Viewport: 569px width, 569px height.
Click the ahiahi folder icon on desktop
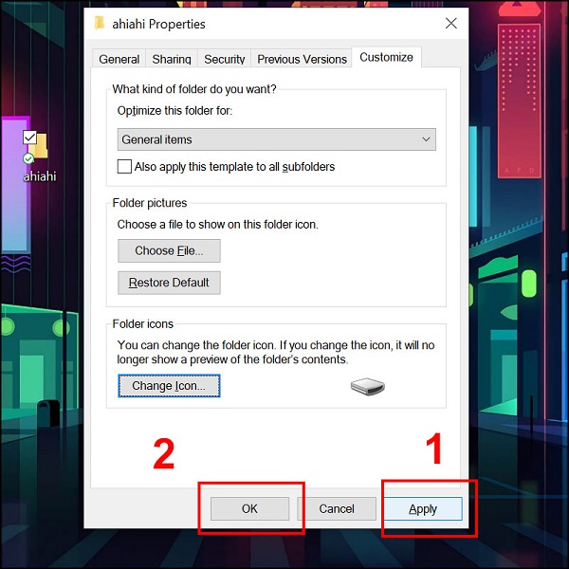point(39,146)
